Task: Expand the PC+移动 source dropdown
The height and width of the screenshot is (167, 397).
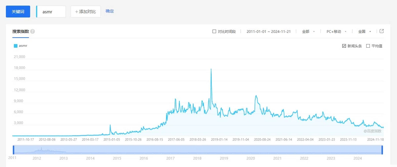Action: point(336,31)
